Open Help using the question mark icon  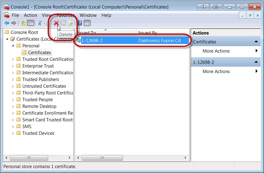(x=80, y=23)
